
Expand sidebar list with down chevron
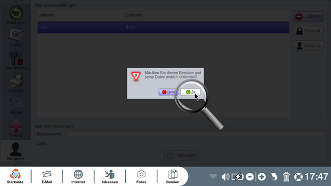[15, 164]
